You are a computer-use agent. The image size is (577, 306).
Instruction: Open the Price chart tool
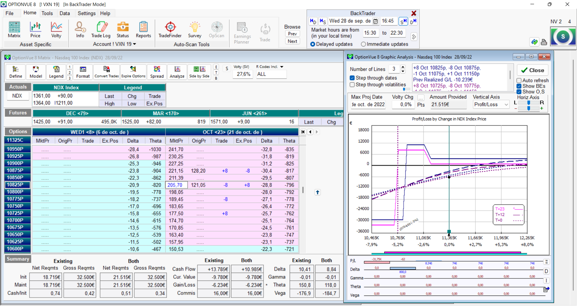click(35, 30)
